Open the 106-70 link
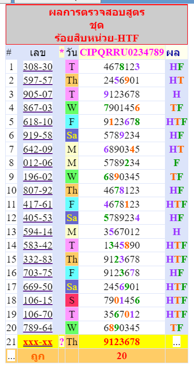The height and width of the screenshot is (370, 194). pos(38,314)
